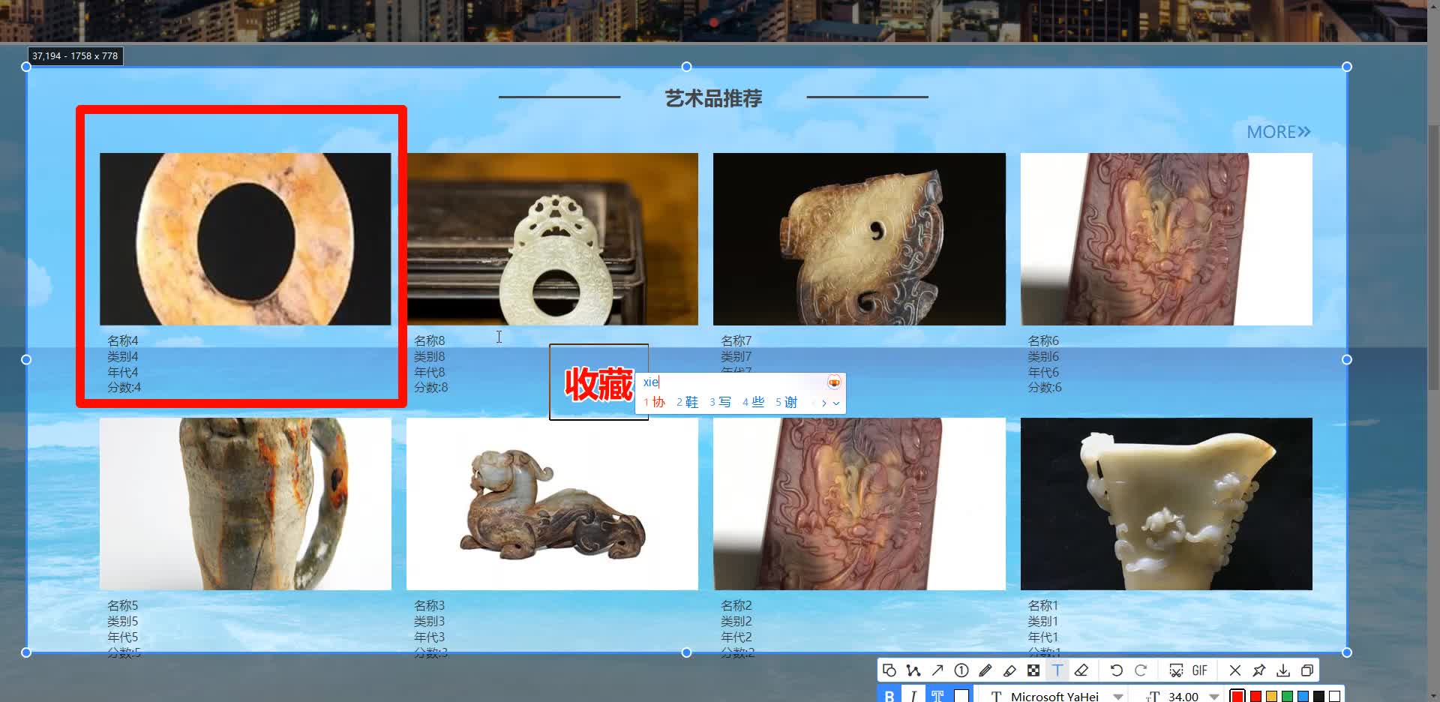The height and width of the screenshot is (702, 1440).
Task: Open the 名称1 white jade cup image
Action: pyautogui.click(x=1166, y=504)
